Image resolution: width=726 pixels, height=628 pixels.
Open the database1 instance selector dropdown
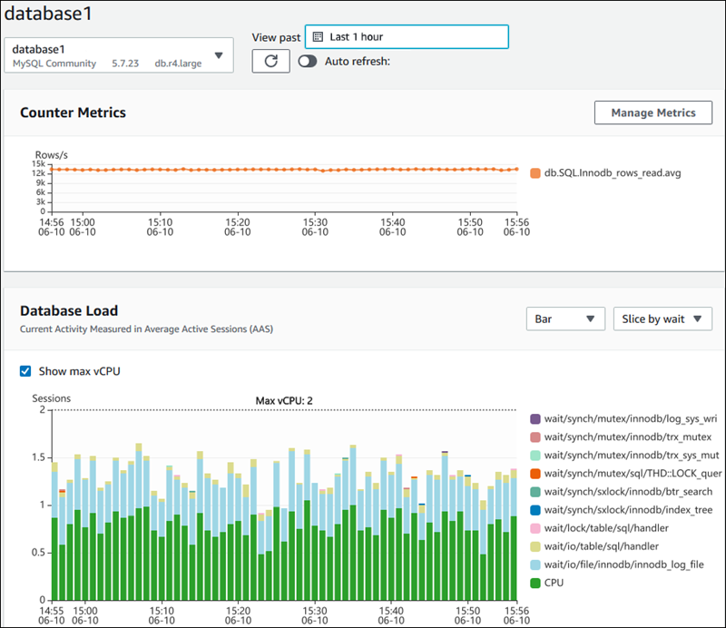coord(218,54)
